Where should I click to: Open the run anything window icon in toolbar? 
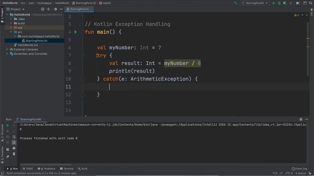coord(305,3)
